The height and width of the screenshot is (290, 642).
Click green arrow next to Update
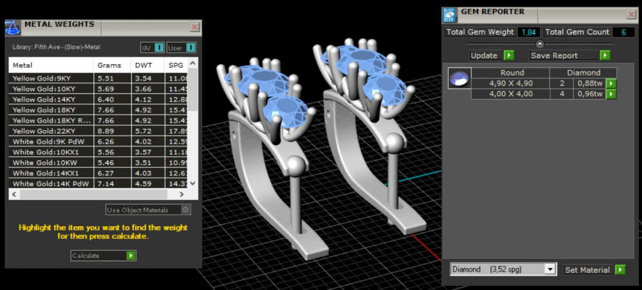[x=509, y=55]
